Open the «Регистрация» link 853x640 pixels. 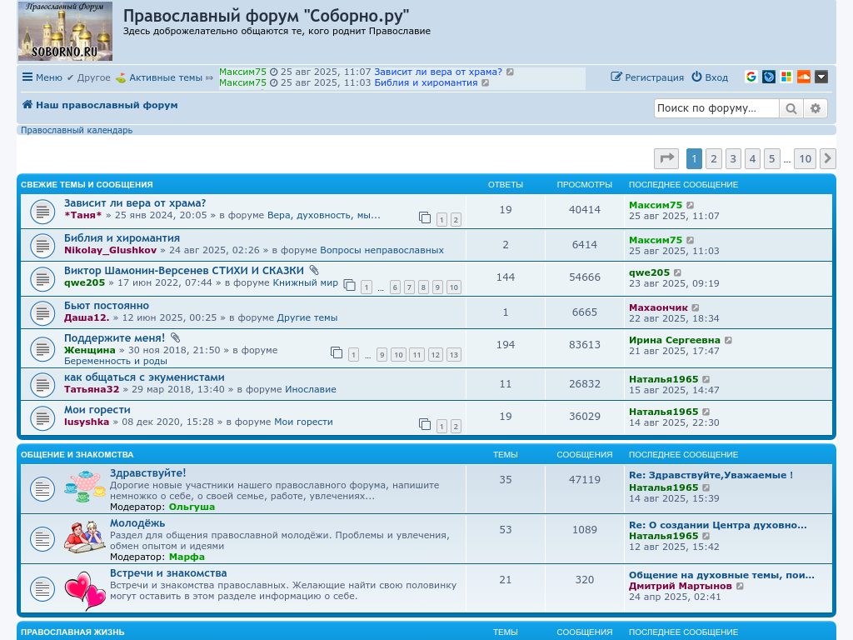click(x=647, y=77)
